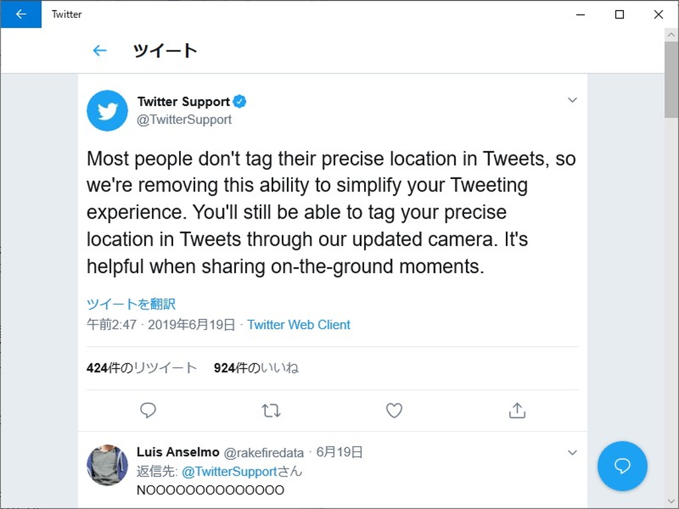The image size is (679, 509).
Task: Share the tweet using the upload icon
Action: [517, 411]
